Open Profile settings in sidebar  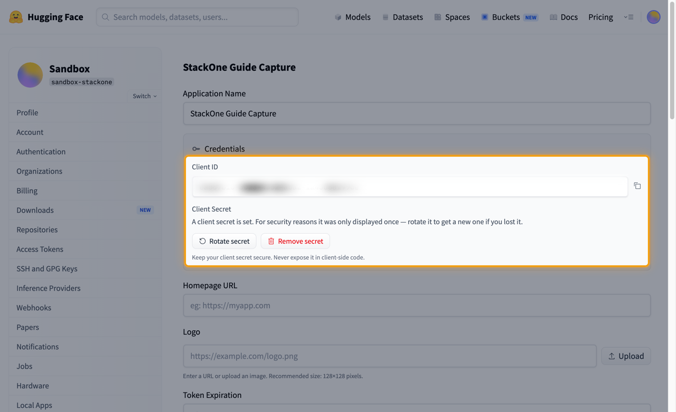(85, 112)
